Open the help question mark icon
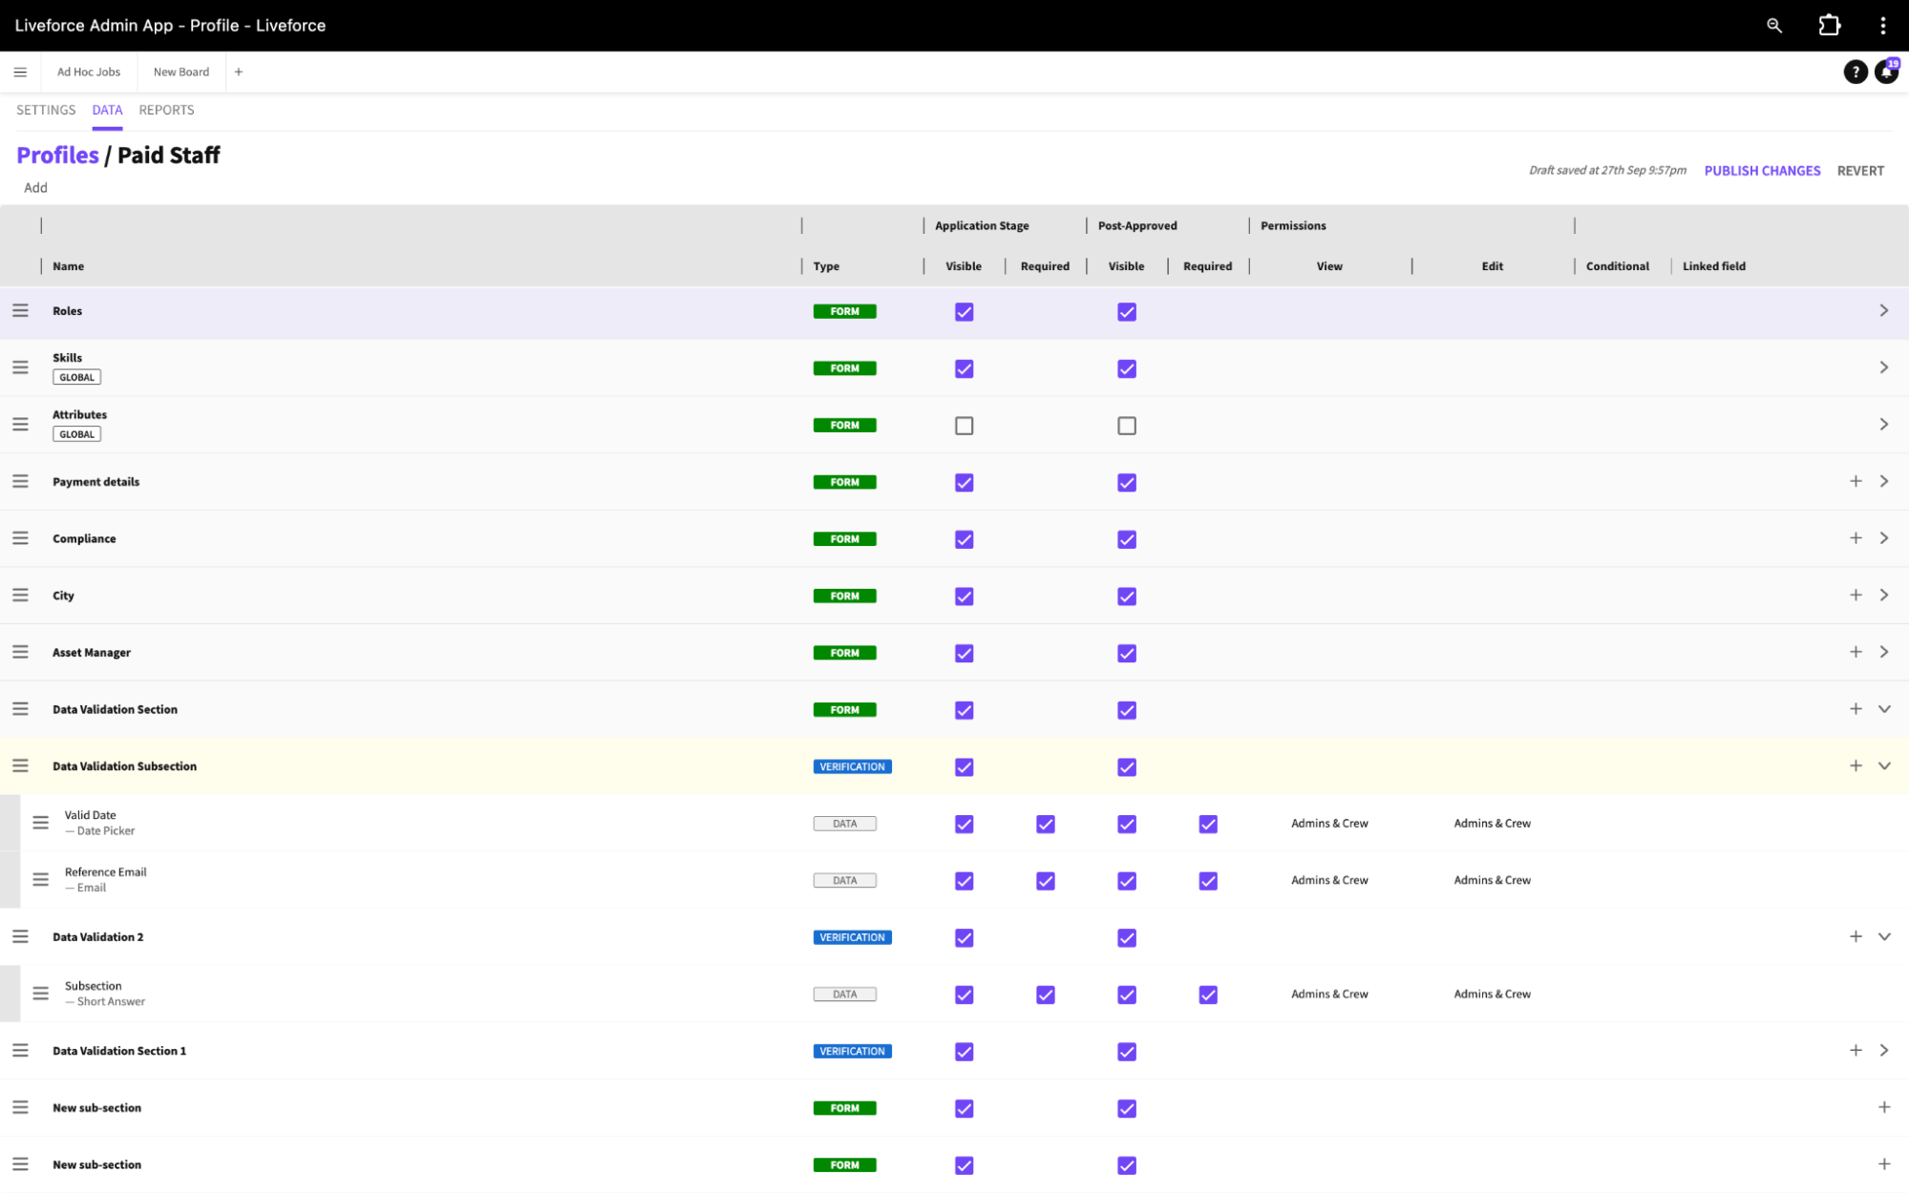The image size is (1909, 1194). tap(1855, 72)
